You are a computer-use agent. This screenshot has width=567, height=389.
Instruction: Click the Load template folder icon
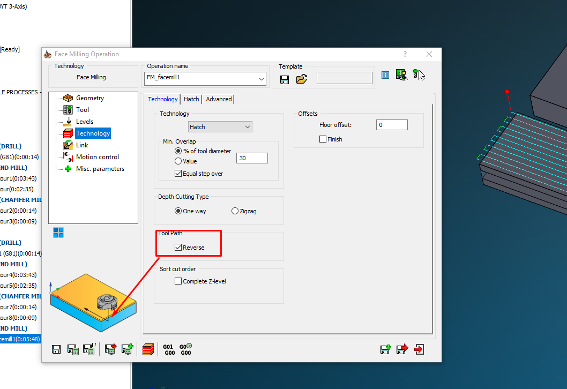(302, 79)
